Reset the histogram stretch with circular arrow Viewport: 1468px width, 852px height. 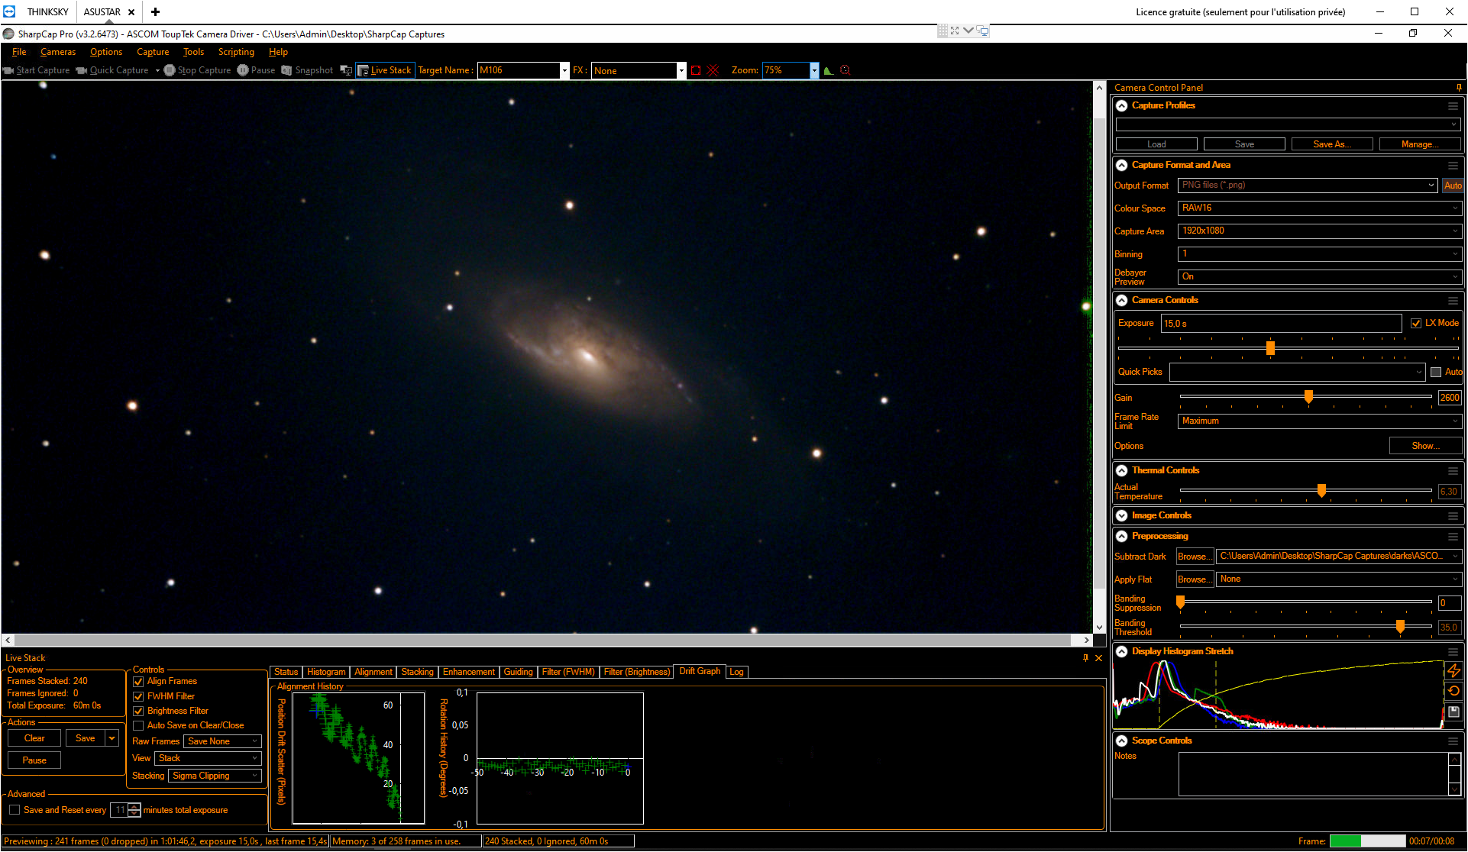[1453, 691]
